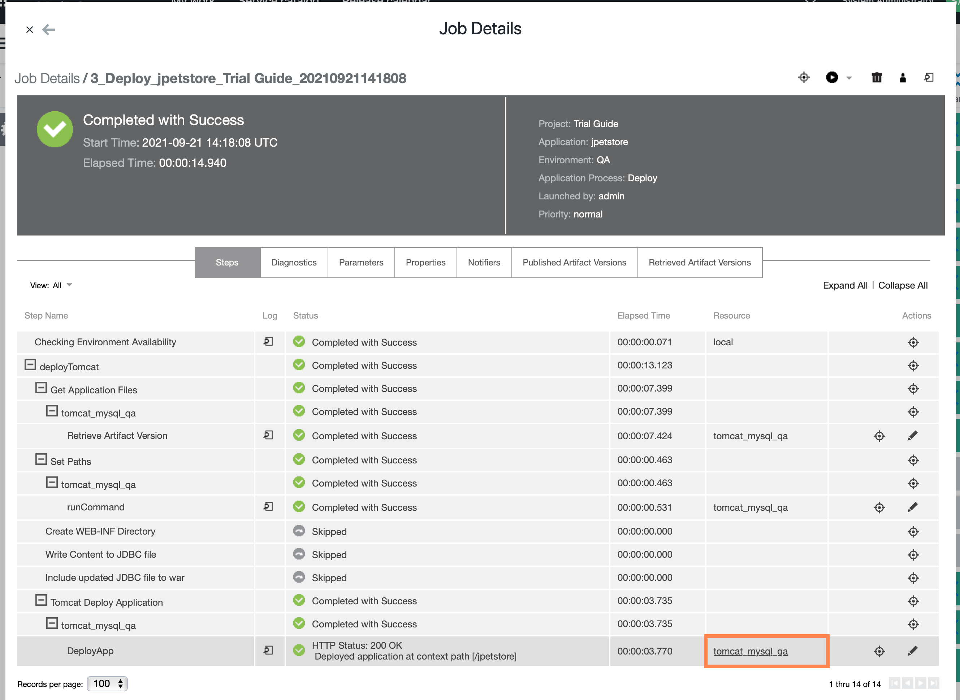
Task: Collapse the deployTomcat step
Action: click(x=30, y=365)
